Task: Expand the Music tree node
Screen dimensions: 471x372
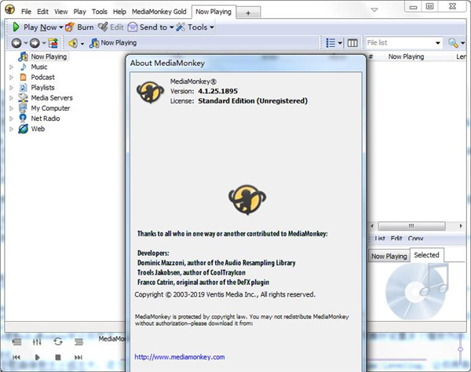Action: [12, 67]
